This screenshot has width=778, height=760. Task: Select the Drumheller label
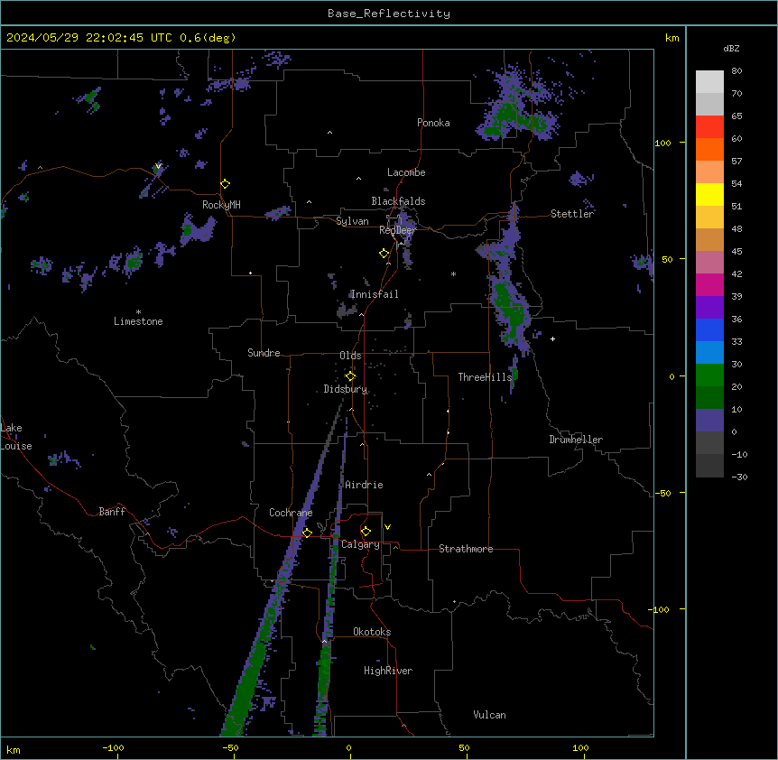tap(576, 440)
